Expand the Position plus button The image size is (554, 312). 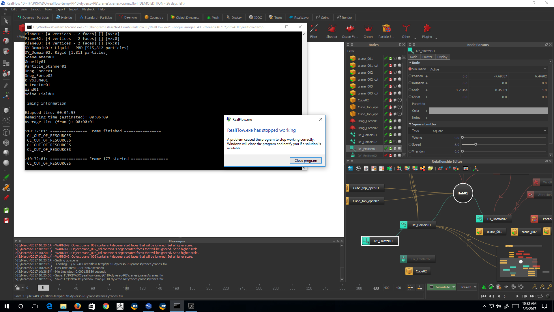click(x=426, y=76)
